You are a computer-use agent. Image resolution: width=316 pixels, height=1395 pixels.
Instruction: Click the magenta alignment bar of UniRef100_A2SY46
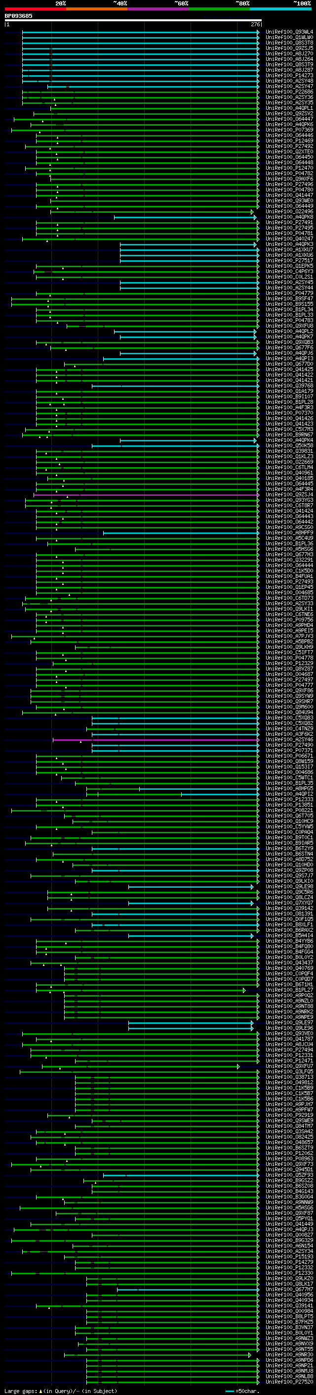156,740
